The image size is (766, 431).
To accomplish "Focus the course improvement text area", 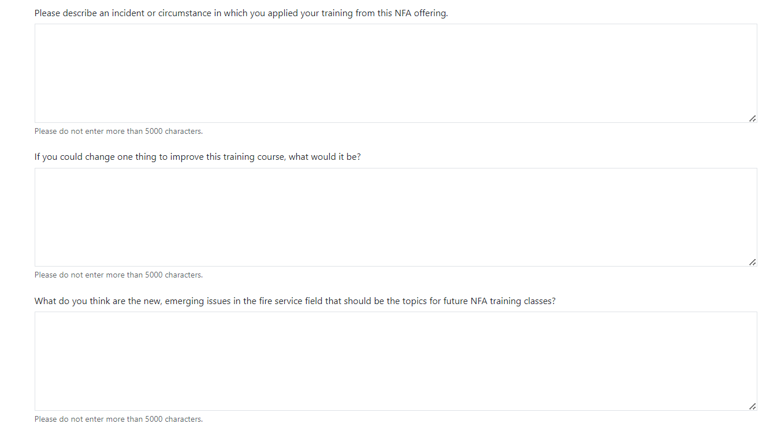I will coord(395,217).
